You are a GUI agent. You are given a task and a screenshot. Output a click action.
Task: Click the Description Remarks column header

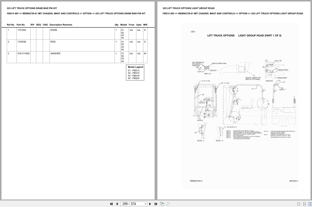point(61,25)
